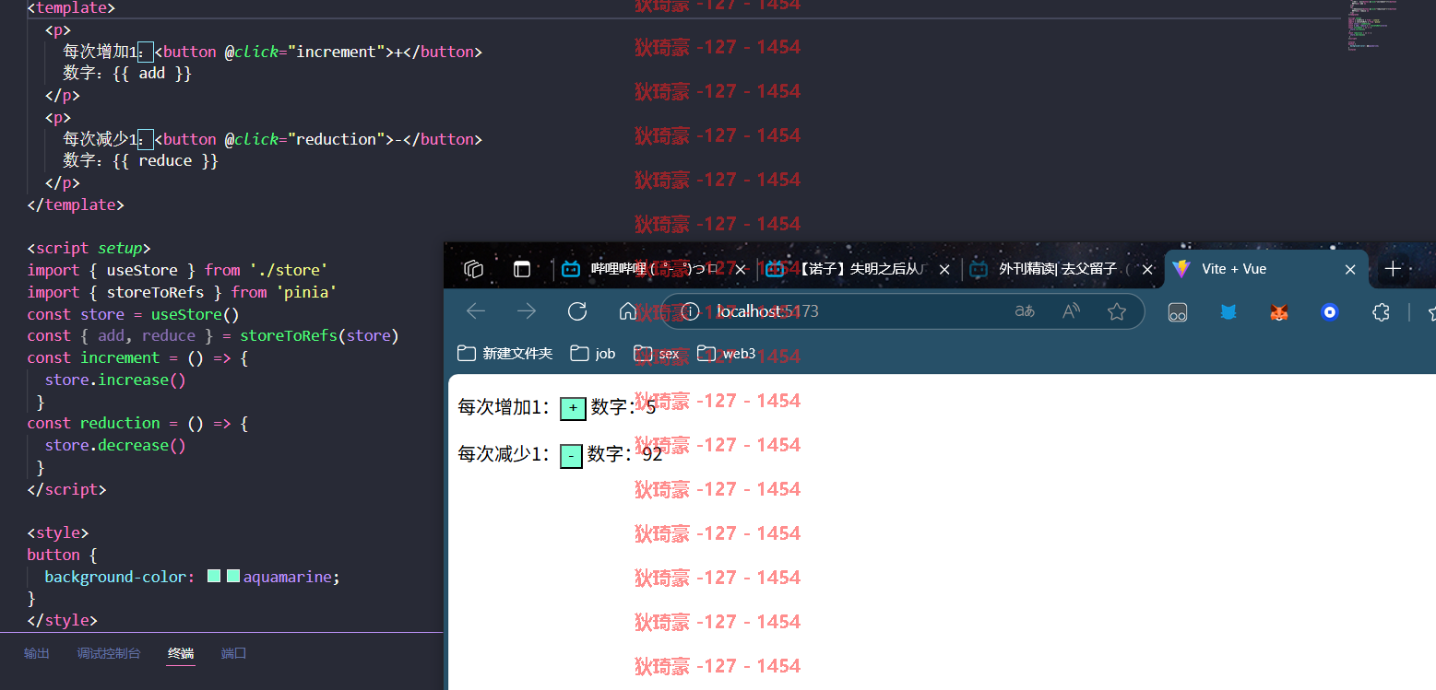
Task: Open the 新建文件夹 bookmarks folder
Action: point(505,353)
